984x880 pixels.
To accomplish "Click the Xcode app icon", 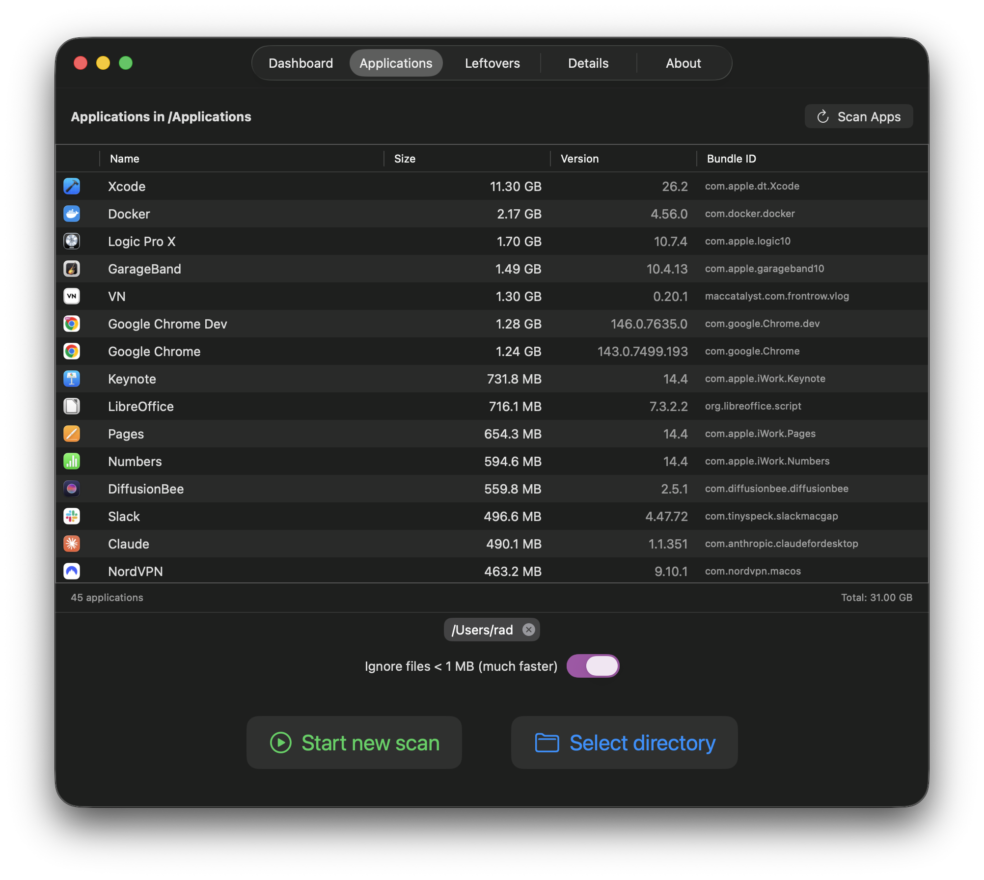I will tap(72, 186).
